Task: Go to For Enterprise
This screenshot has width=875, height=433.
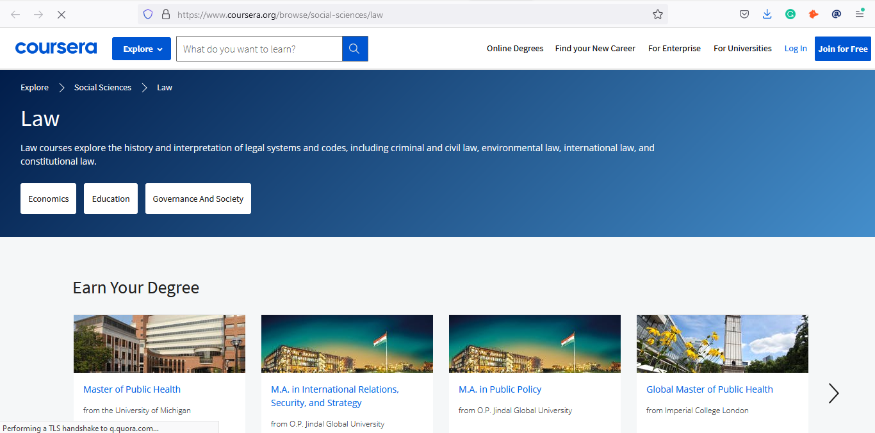Action: (675, 49)
